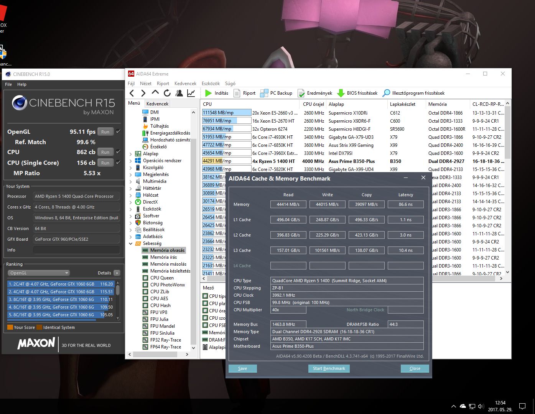Expand Kiszolgáló tree node
Screen dimensions: 535x414
131,168
